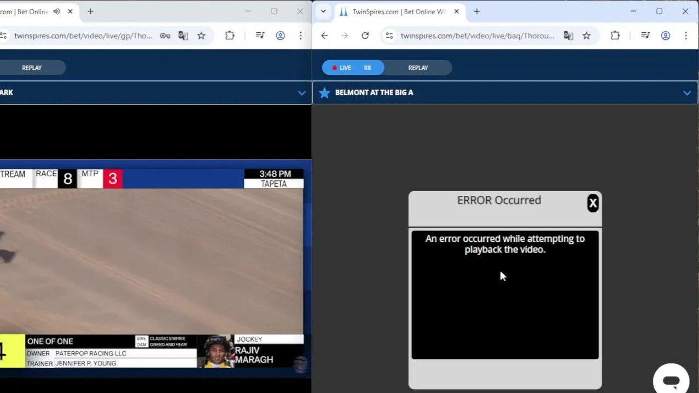
Task: Open media controls in left browser window
Action: (x=260, y=35)
